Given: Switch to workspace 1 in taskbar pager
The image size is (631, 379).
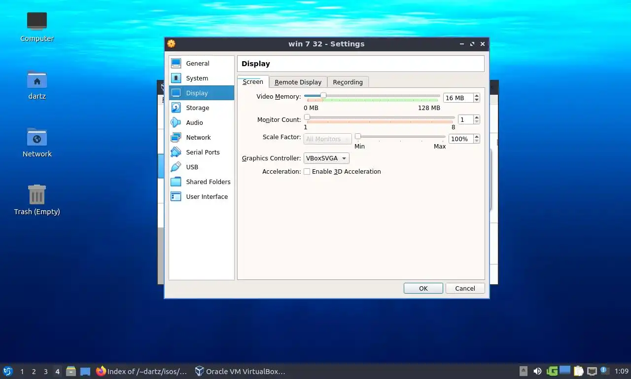Looking at the screenshot, I should tap(22, 372).
